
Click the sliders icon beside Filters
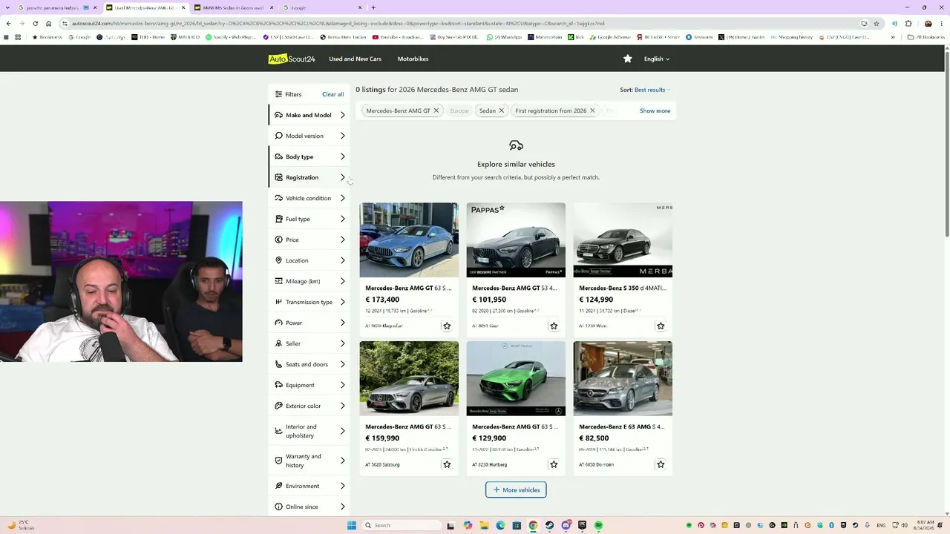278,94
